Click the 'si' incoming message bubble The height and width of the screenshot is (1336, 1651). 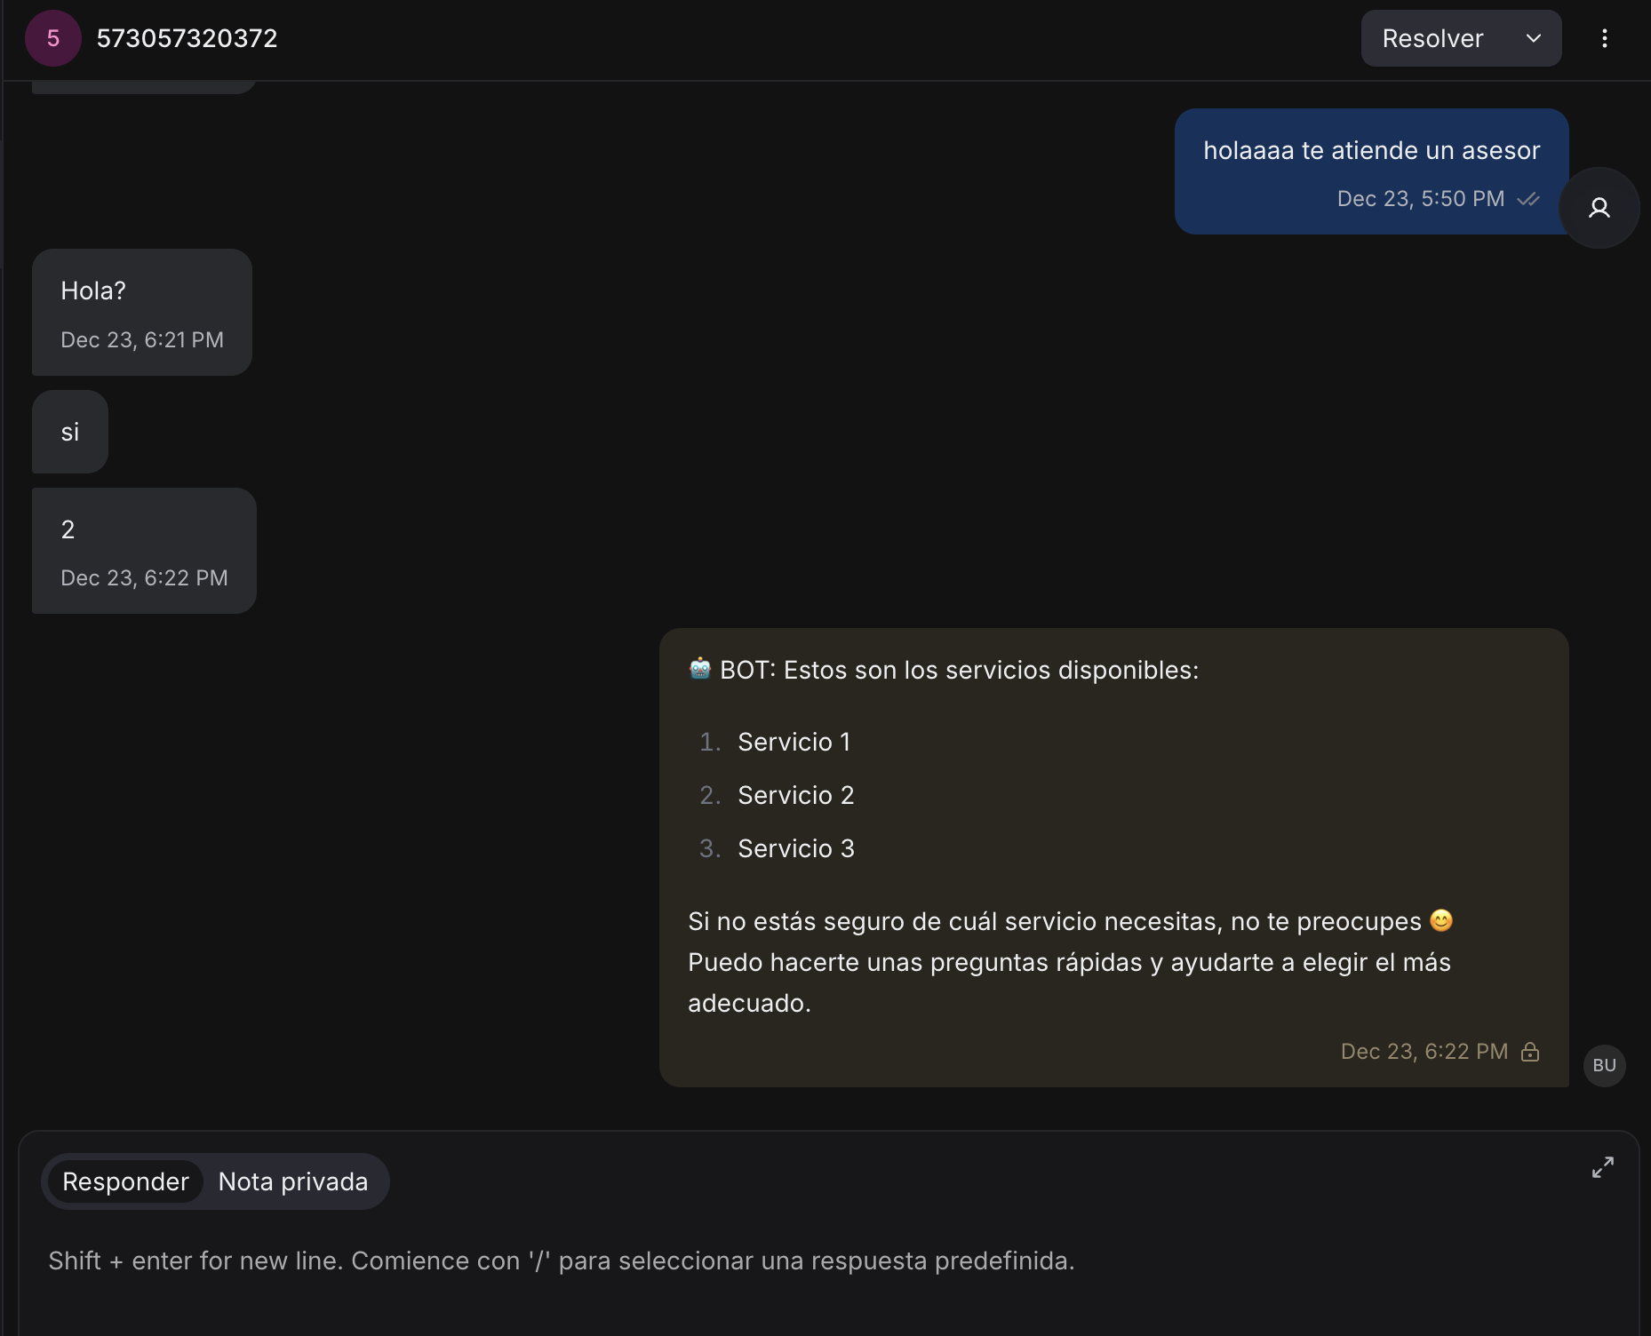(x=70, y=432)
